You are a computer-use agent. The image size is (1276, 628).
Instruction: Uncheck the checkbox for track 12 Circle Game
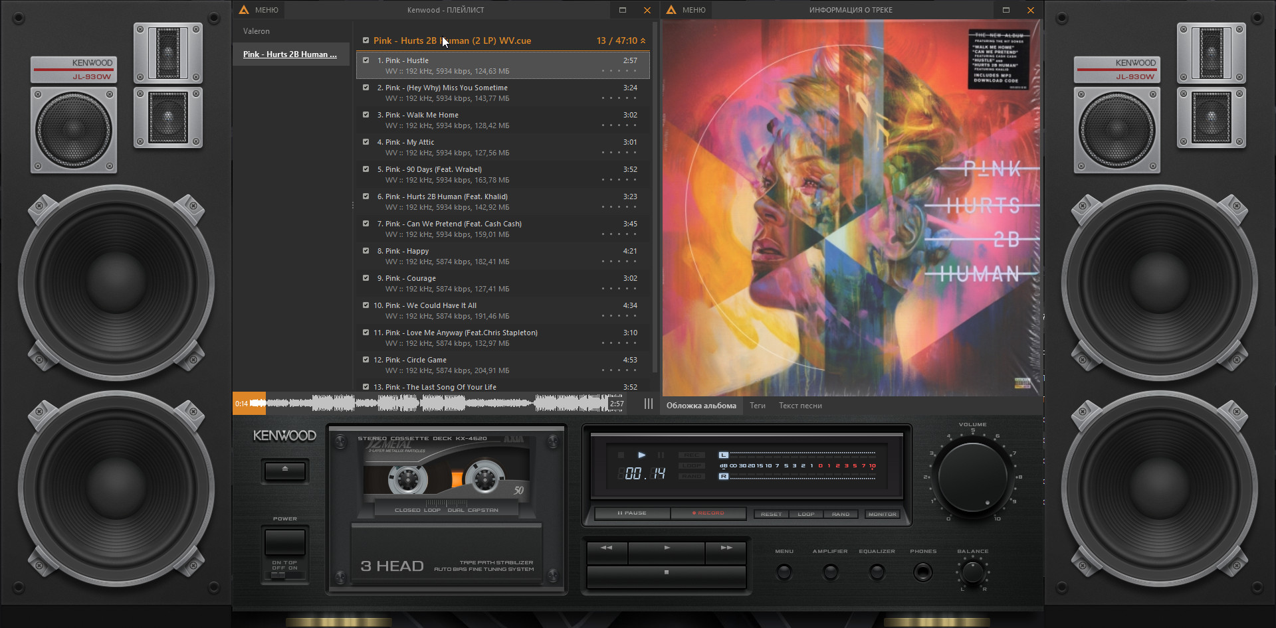pos(366,360)
